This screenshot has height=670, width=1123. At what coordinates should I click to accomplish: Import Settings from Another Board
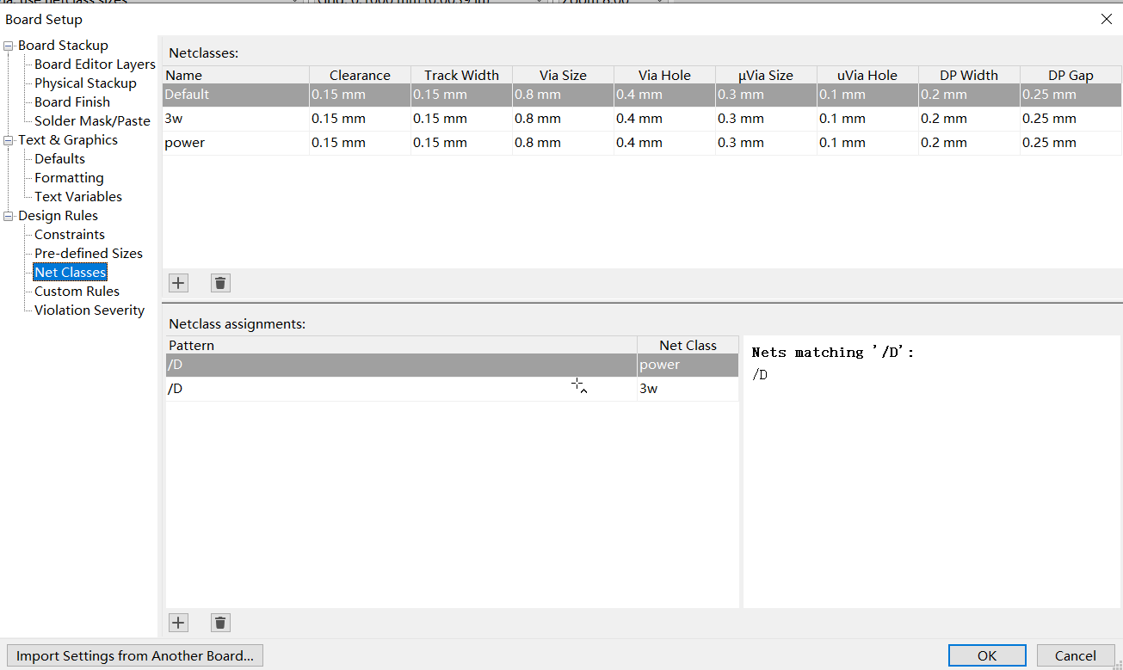135,655
